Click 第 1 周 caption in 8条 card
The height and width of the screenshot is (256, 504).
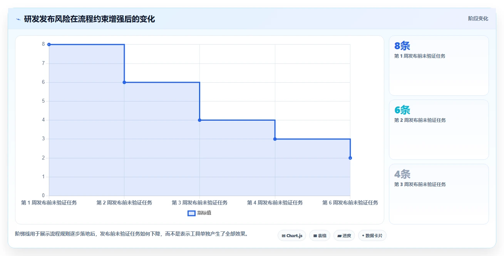(x=420, y=56)
